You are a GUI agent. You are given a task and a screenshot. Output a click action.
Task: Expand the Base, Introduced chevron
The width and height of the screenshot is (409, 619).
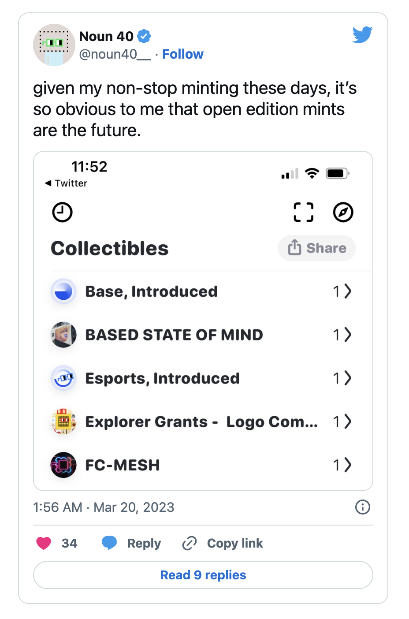point(348,291)
